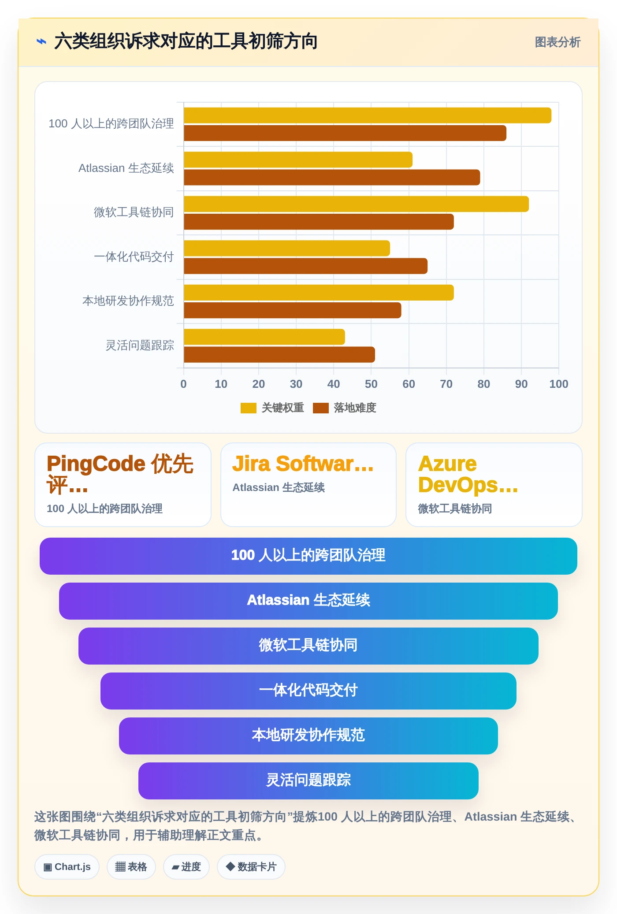Select the Atlassian 生态延续 funnel bar

308,601
